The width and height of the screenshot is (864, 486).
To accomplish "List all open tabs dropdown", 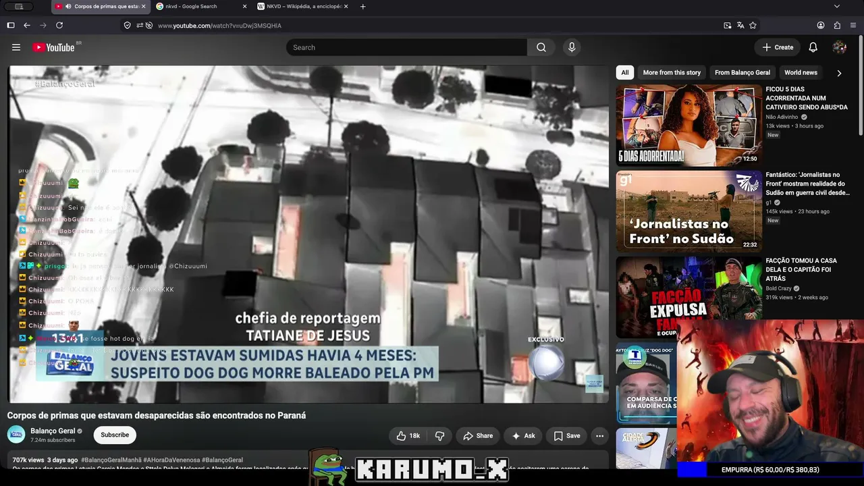I will 837,7.
